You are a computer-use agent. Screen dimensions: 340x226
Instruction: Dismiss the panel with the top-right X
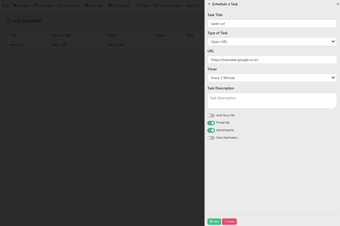[338, 4]
